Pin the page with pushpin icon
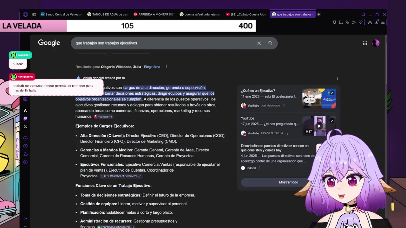Screen dimensions: 406x228 coord(334,22)
